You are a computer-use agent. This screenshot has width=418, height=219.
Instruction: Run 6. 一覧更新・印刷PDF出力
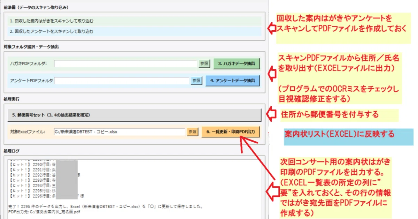pos(231,132)
